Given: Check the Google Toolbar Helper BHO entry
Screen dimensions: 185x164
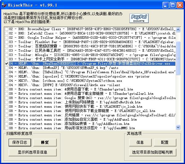Looking at the screenshot, I should (x=6, y=38).
